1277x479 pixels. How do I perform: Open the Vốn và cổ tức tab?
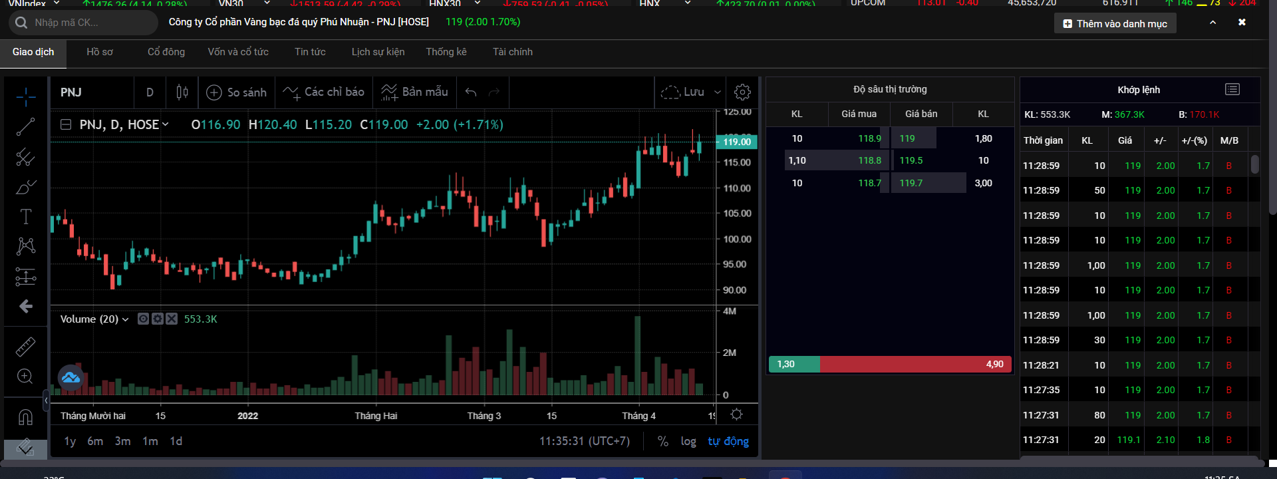pyautogui.click(x=238, y=52)
